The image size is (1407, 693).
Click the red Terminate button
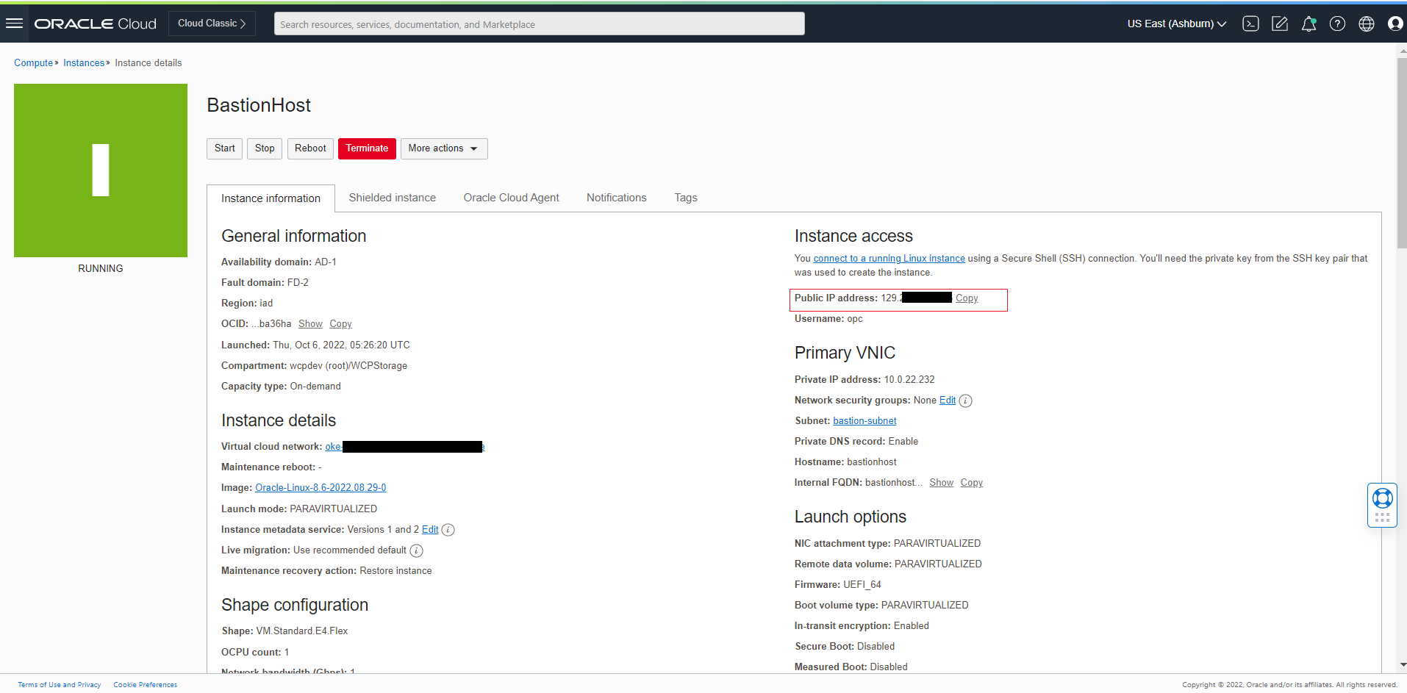coord(367,148)
